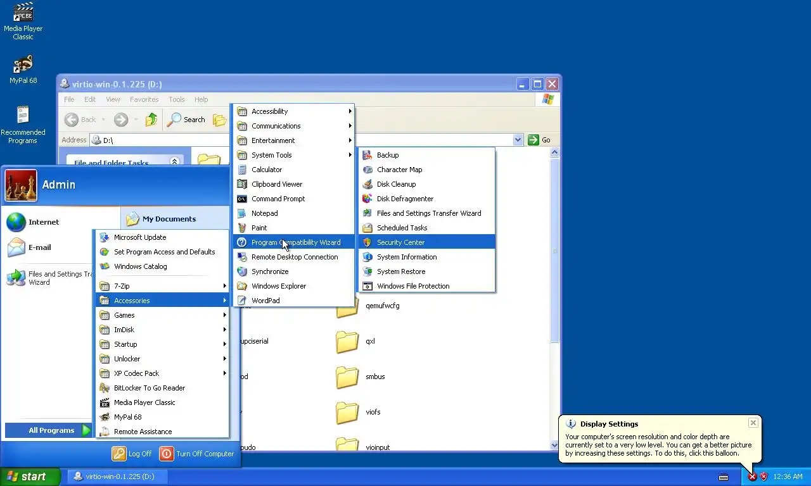Expand the Communications submenu
The height and width of the screenshot is (486, 811).
point(294,126)
